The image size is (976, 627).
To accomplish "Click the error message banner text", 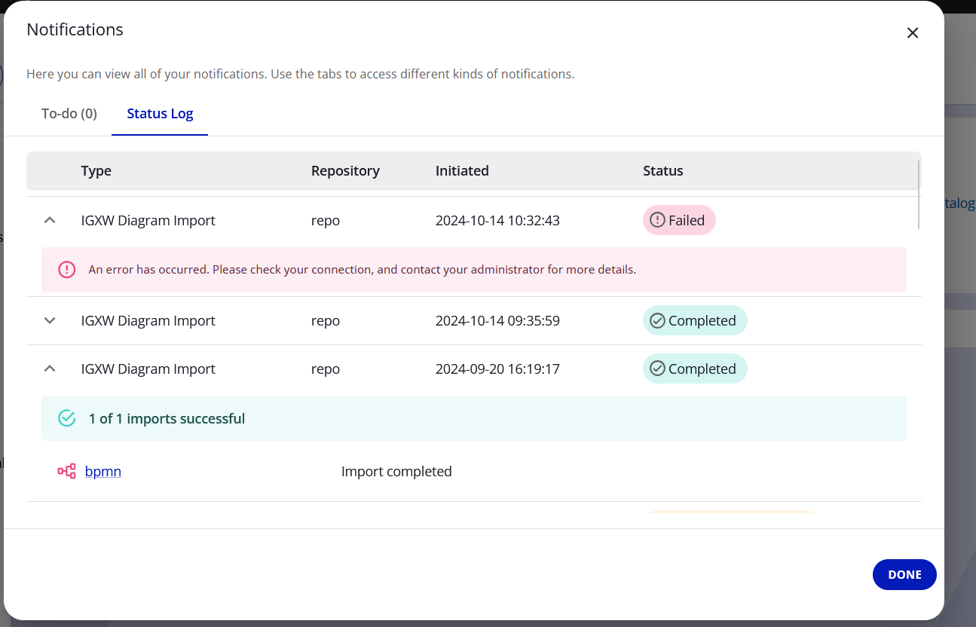I will (362, 270).
